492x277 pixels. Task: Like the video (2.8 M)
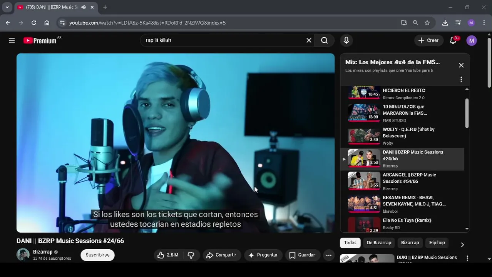(x=168, y=255)
